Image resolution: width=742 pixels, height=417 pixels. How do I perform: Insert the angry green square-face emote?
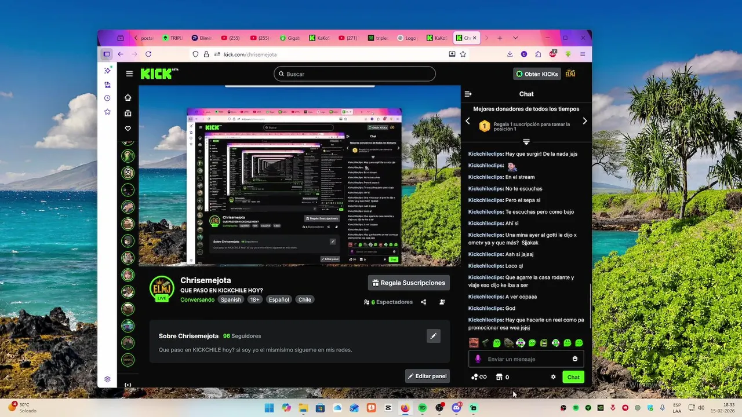coord(544,343)
